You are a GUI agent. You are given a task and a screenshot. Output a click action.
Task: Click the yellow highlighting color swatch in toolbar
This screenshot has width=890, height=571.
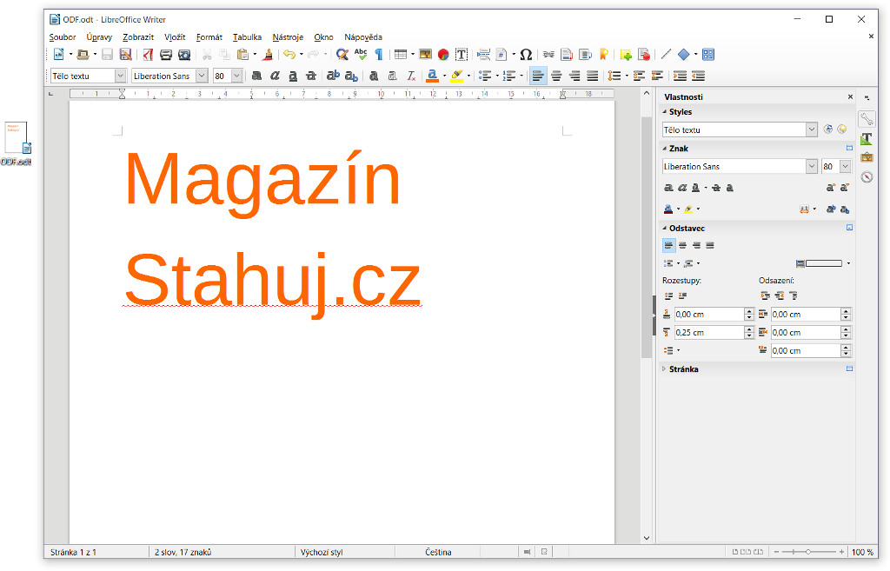pos(457,76)
